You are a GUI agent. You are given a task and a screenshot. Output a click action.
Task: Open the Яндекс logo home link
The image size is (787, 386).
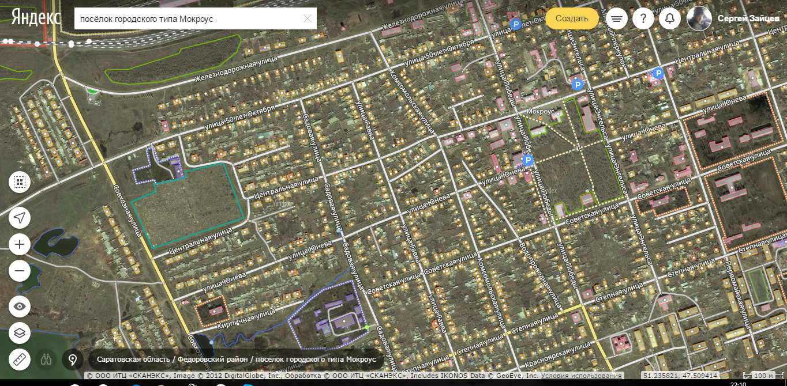(x=36, y=17)
